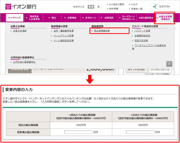The height and width of the screenshot is (143, 180).
Task: Click the 1回あたり new limit input field
Action: (x=78, y=132)
